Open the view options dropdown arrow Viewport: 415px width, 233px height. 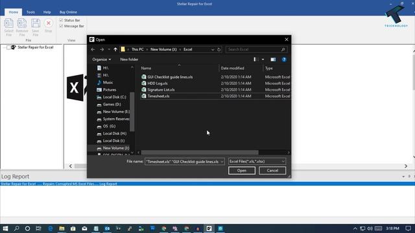(x=263, y=60)
